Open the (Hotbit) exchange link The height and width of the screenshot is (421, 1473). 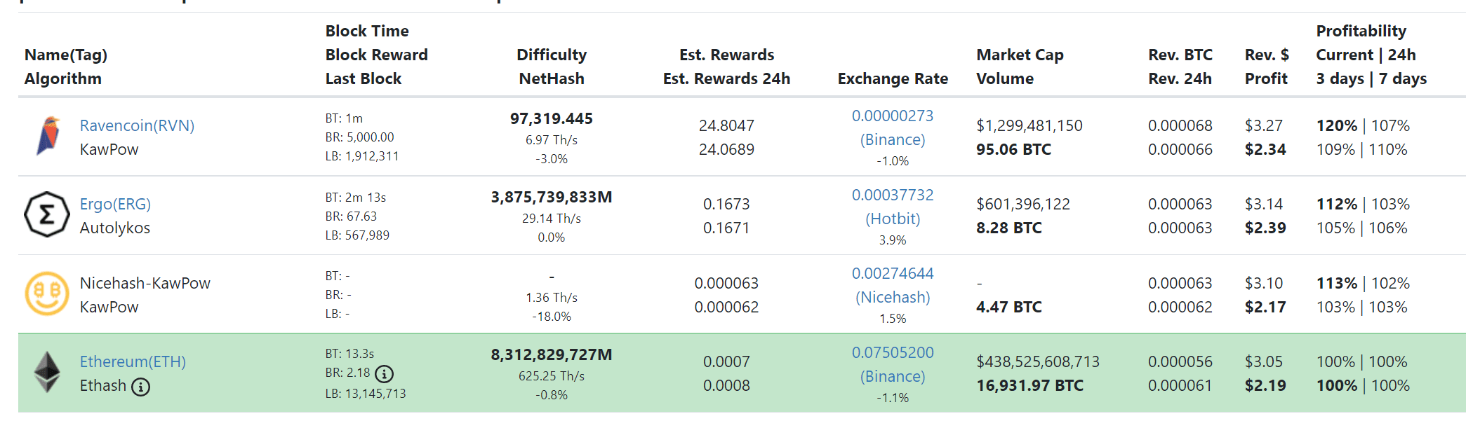coord(893,219)
